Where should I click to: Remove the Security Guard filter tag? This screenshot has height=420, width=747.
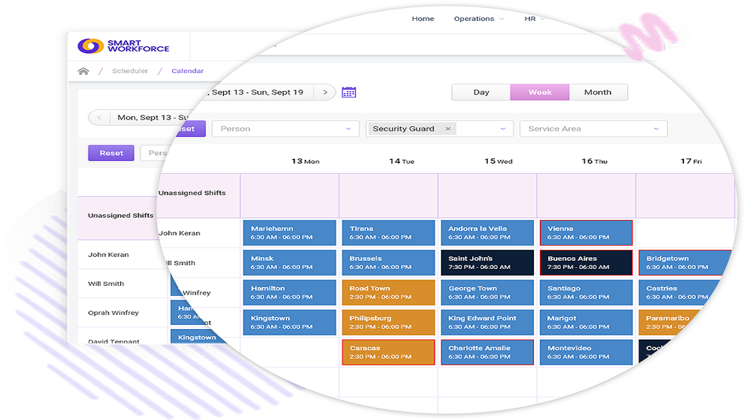point(448,129)
